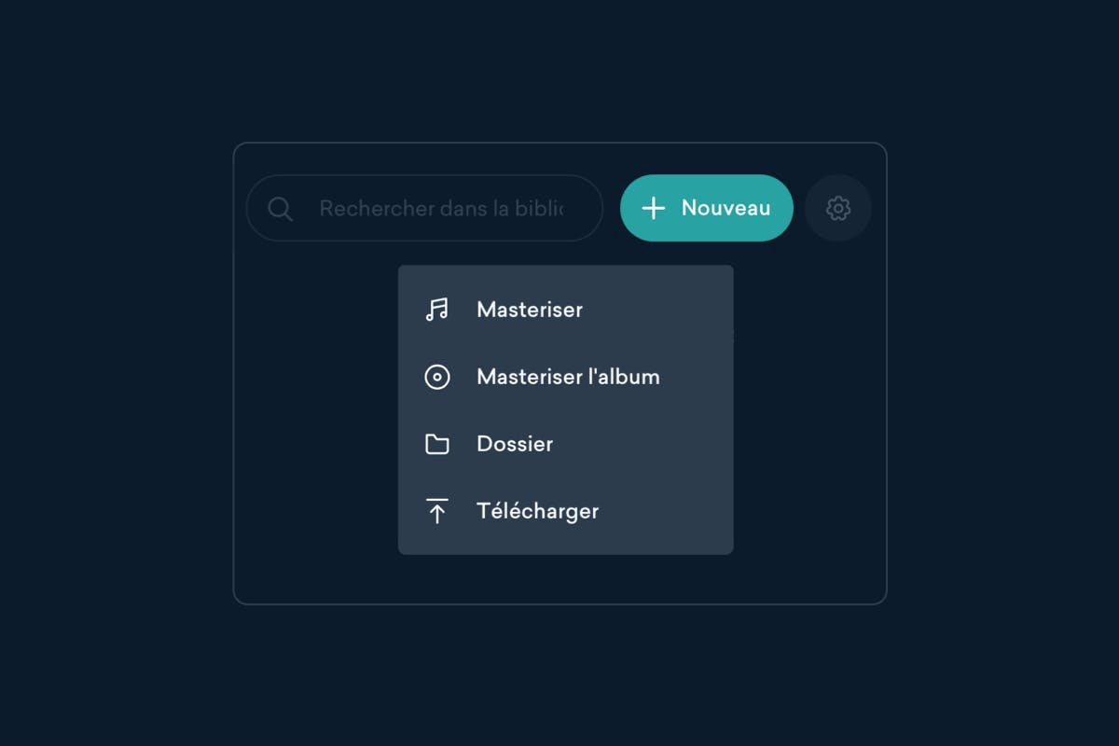This screenshot has height=746, width=1119.
Task: Open settings with the gear icon
Action: coord(838,208)
